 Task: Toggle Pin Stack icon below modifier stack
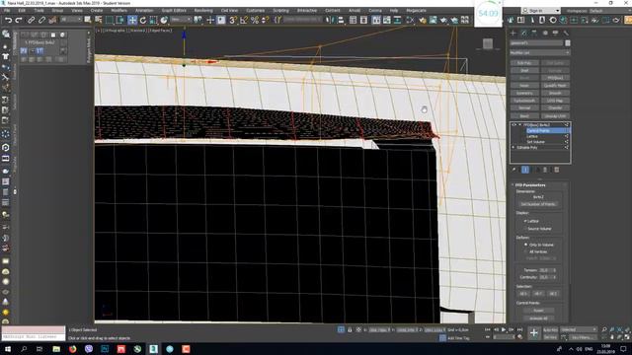514,170
